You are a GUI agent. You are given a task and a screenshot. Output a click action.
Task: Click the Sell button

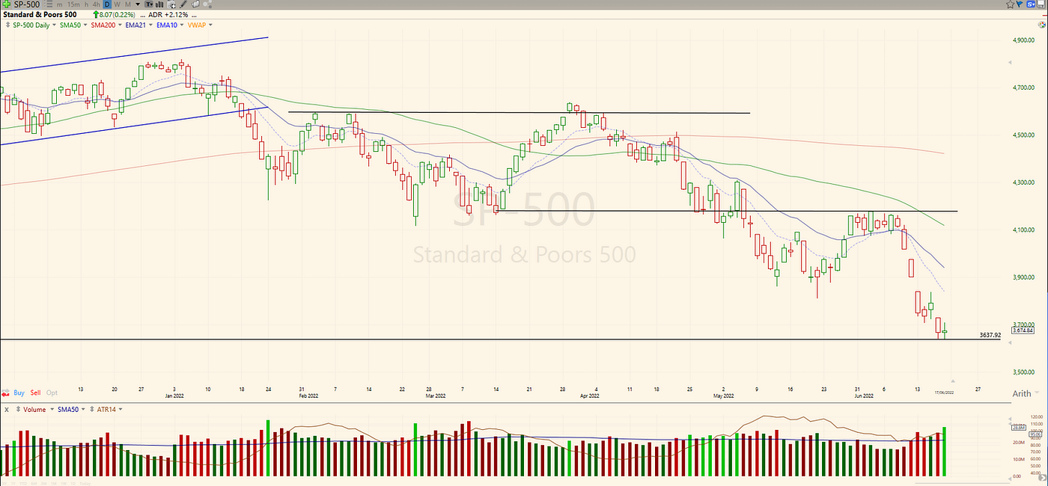pos(35,393)
